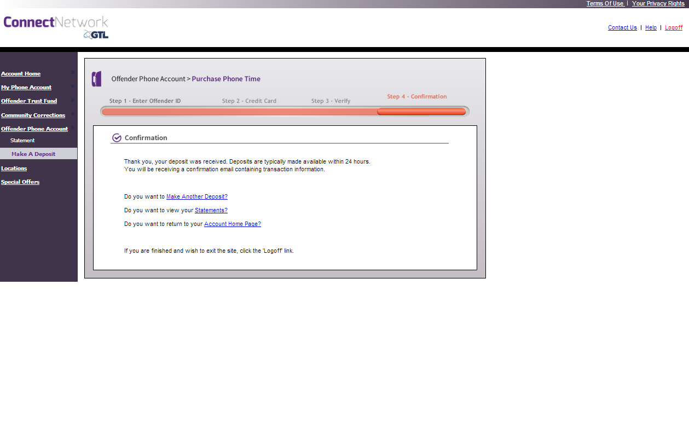This screenshot has height=424, width=689.
Task: View Special Offers in the sidebar
Action: [x=20, y=182]
